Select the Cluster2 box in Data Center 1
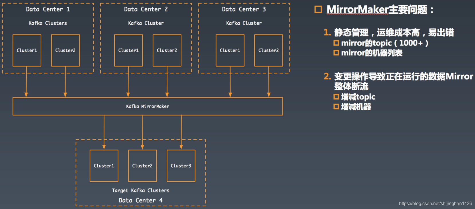Viewport: 475px width, 209px height. (65, 50)
